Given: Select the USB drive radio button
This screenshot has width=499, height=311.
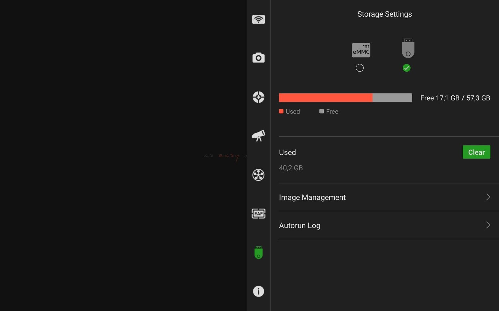Looking at the screenshot, I should (x=406, y=68).
